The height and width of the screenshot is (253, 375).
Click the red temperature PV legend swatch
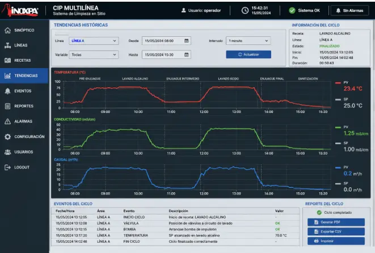(338, 83)
